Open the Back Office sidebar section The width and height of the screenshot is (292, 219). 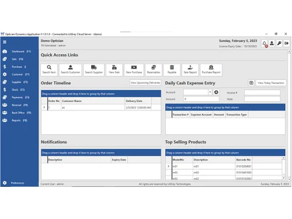(19, 113)
